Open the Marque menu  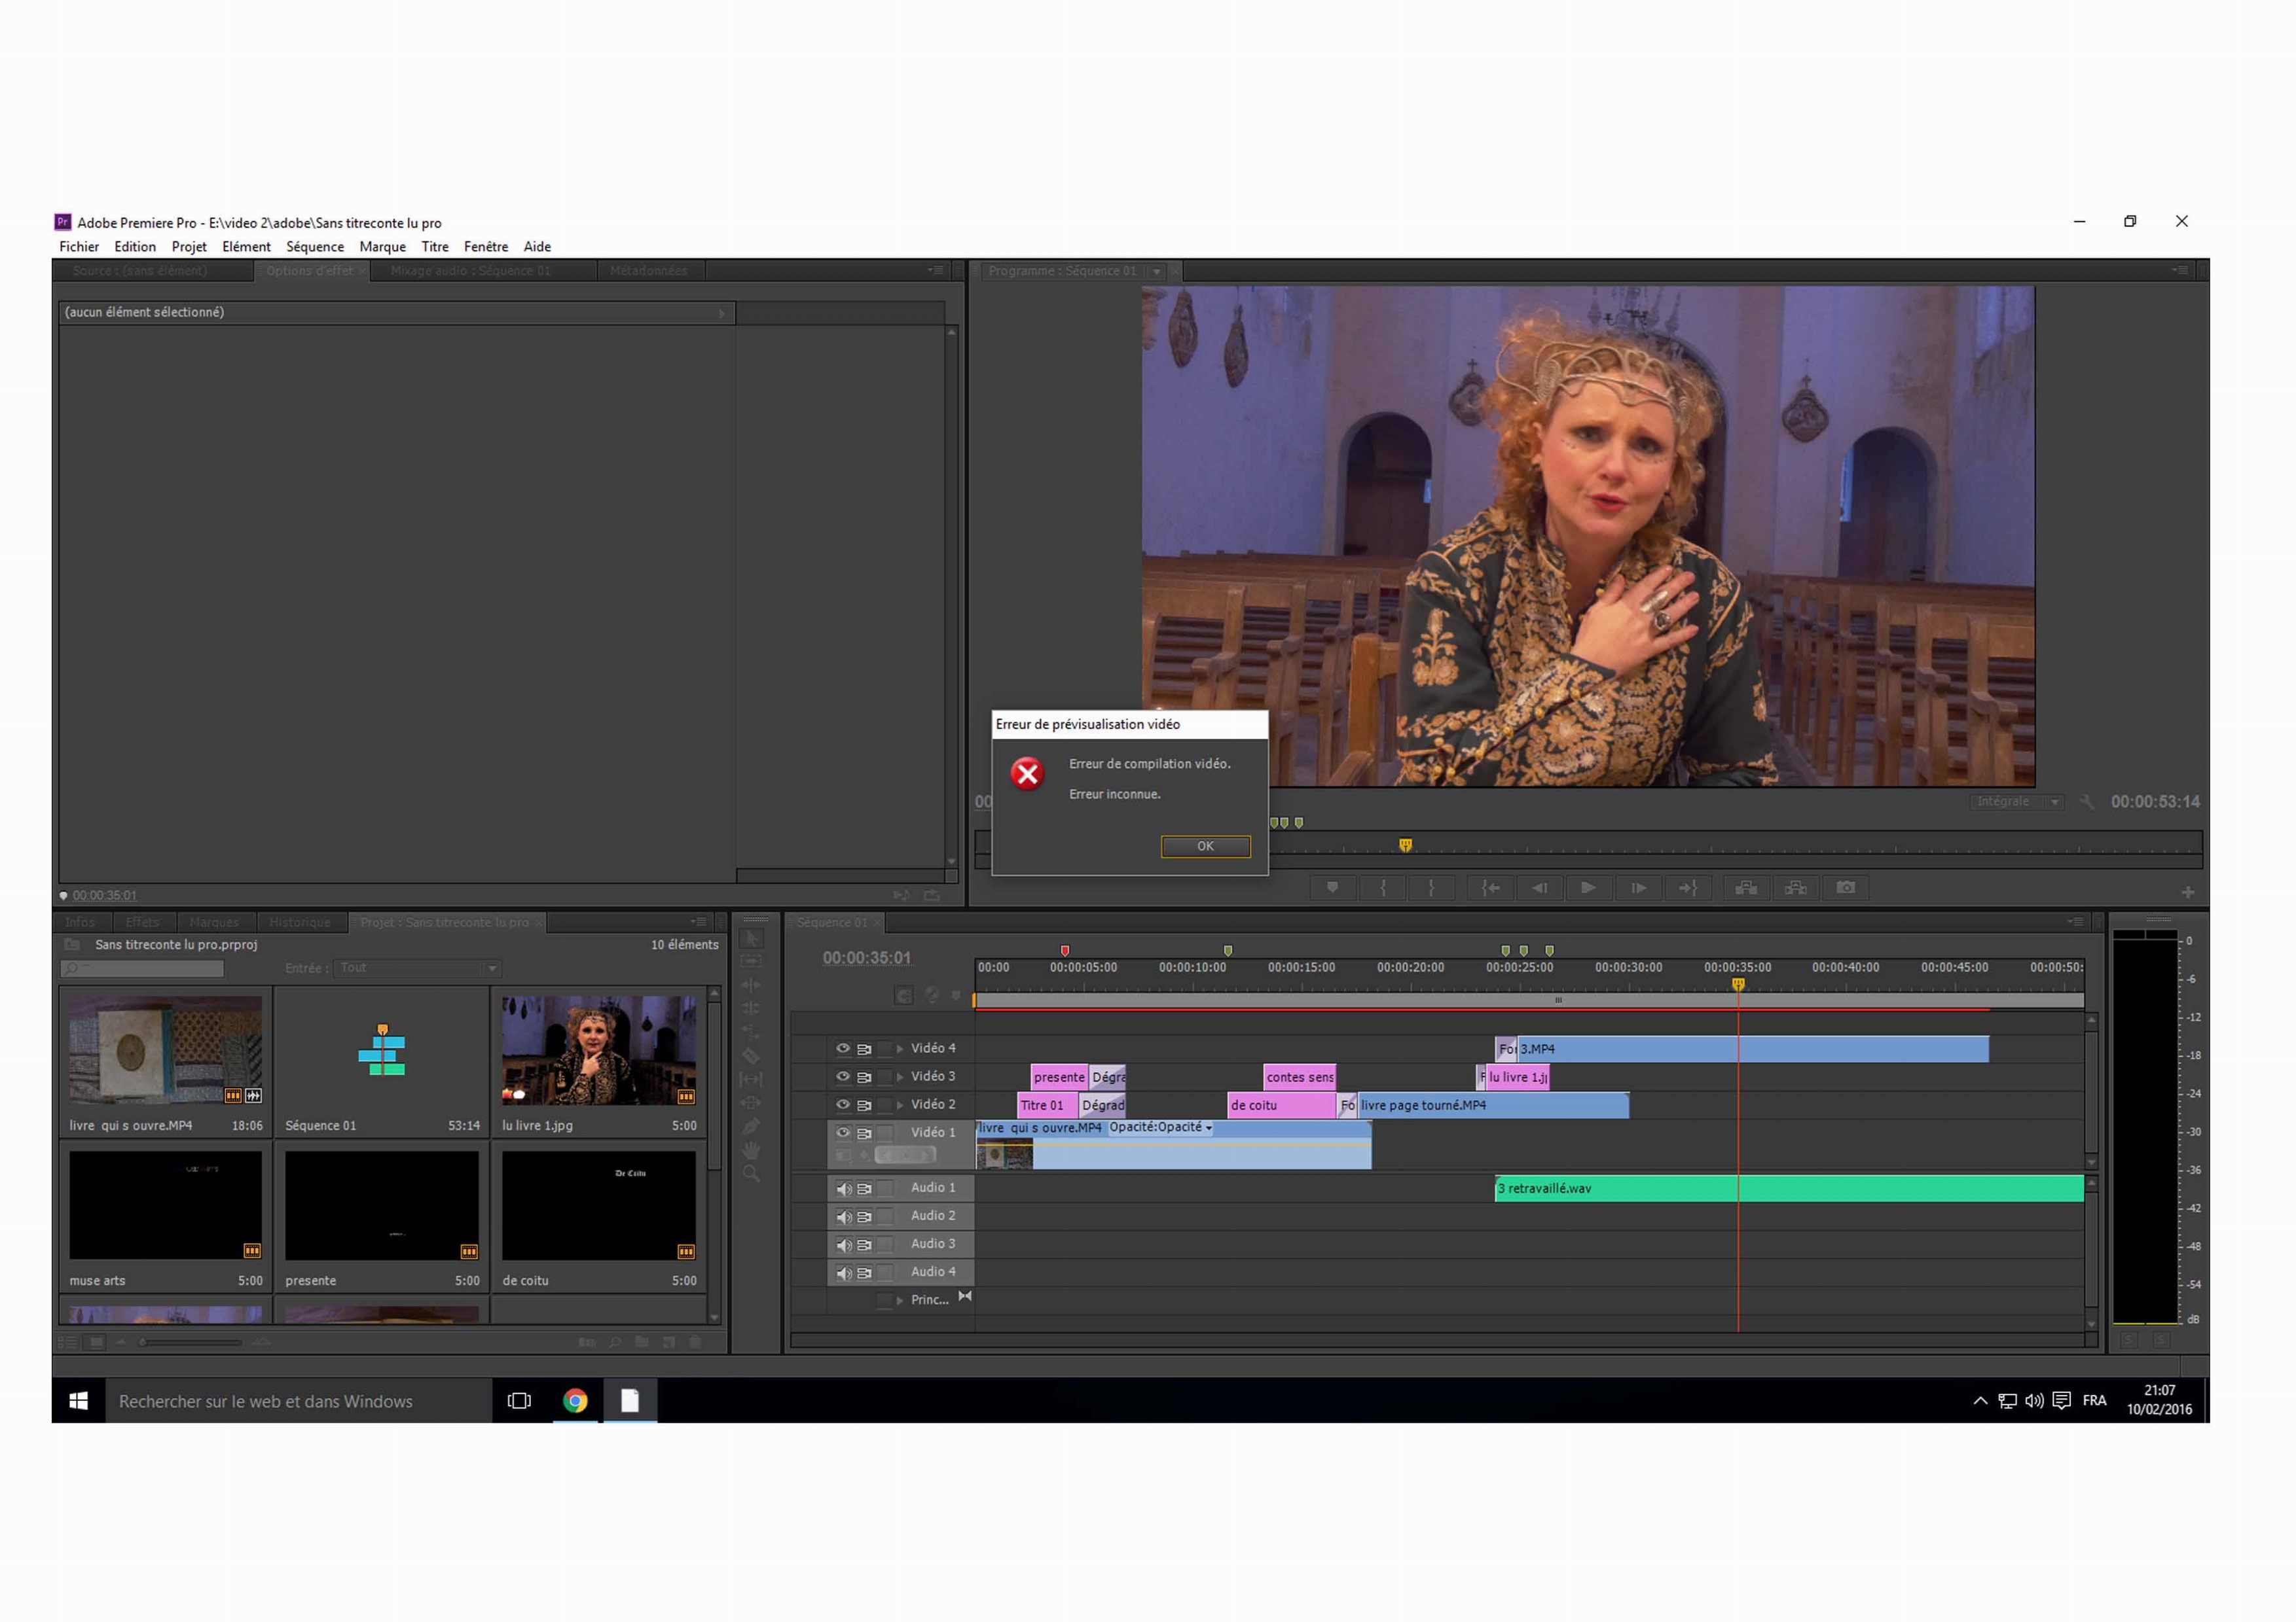point(383,247)
